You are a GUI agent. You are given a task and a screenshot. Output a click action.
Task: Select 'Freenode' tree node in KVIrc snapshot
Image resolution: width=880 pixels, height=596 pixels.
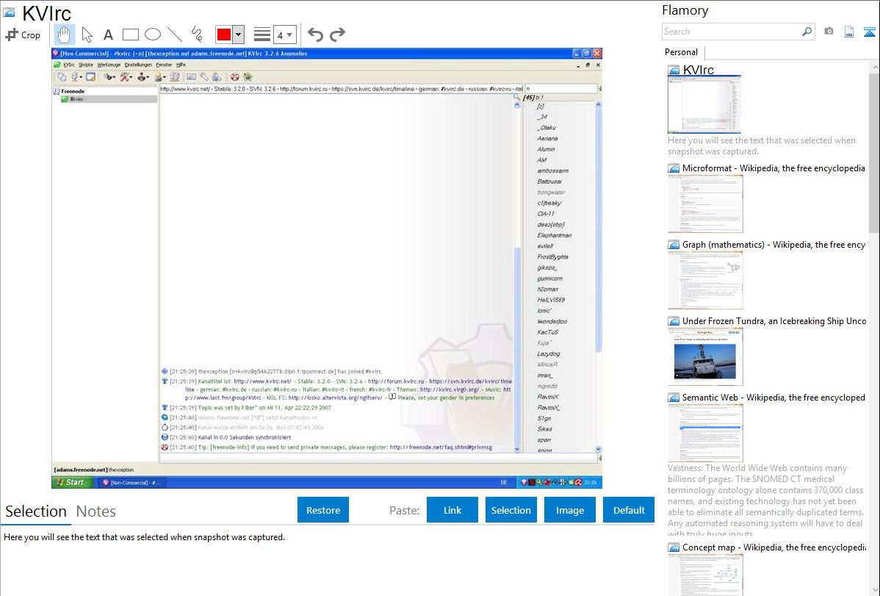[73, 91]
